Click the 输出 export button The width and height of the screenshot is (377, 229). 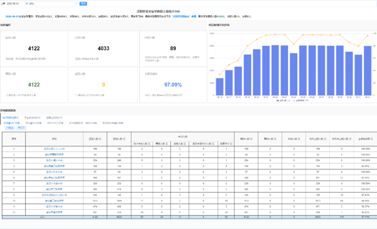coord(10,128)
